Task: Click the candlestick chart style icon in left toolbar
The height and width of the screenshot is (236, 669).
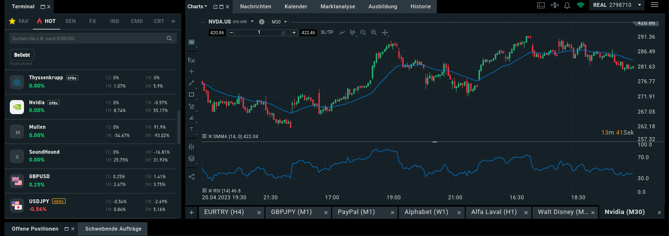Action: pos(191,146)
